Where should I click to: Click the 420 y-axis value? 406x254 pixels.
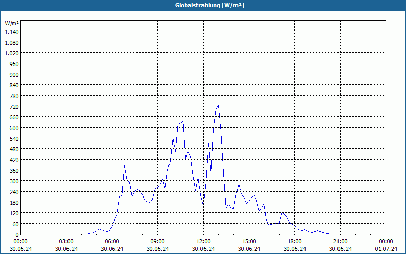(x=14, y=160)
